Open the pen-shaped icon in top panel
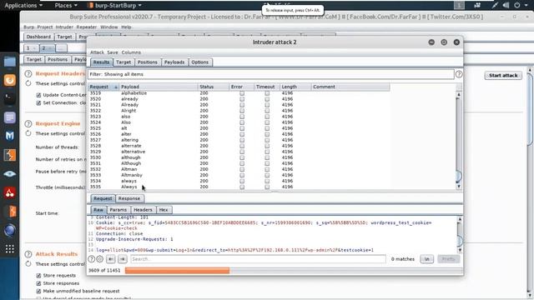 495,5
